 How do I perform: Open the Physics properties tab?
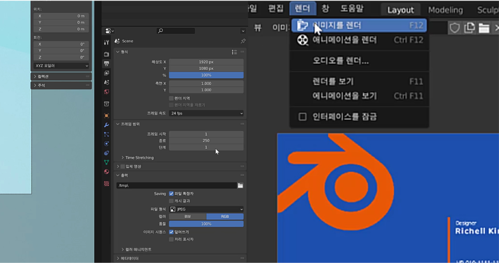click(x=106, y=143)
